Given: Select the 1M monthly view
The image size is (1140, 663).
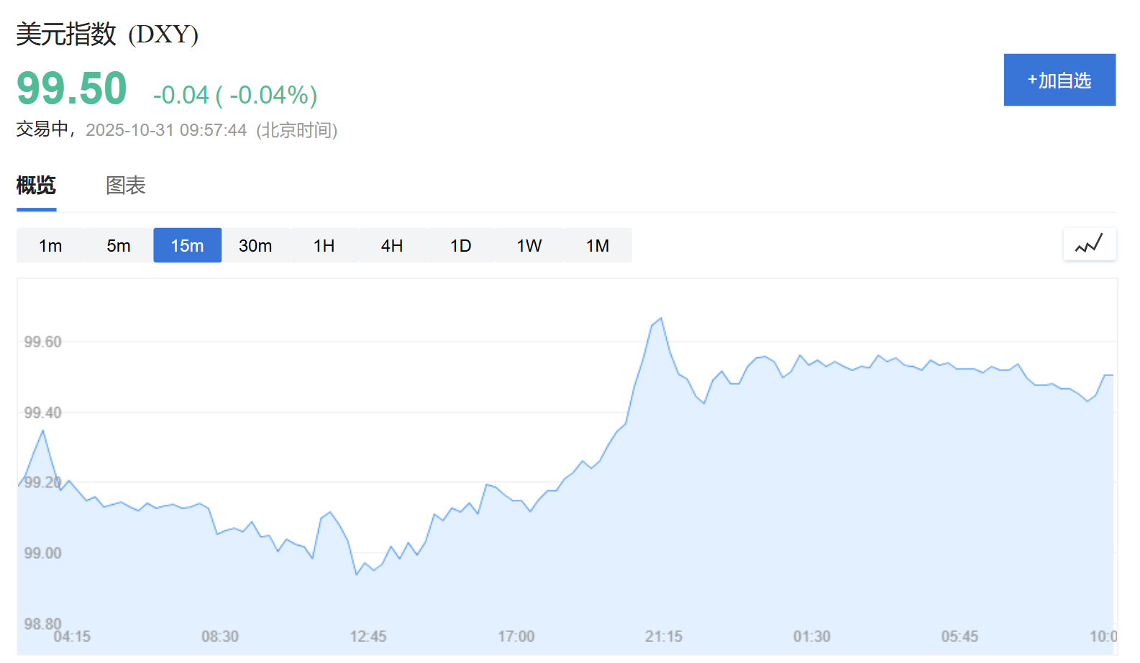Looking at the screenshot, I should (597, 246).
